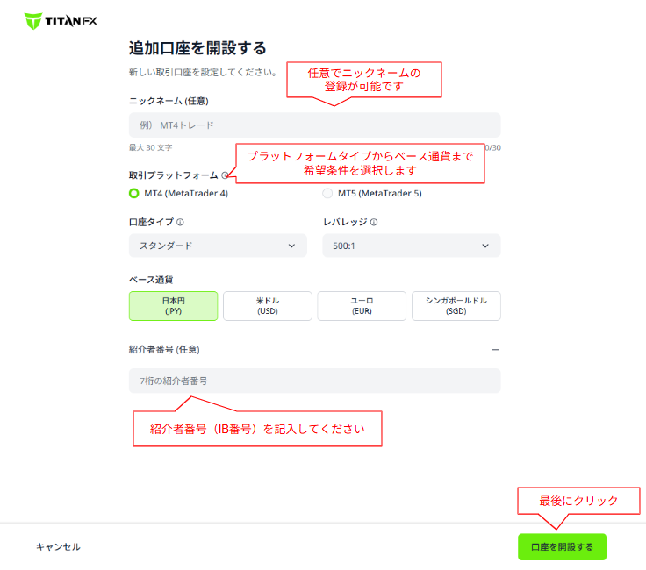Focus the ニックネーム input field
The width and height of the screenshot is (646, 570).
click(315, 125)
